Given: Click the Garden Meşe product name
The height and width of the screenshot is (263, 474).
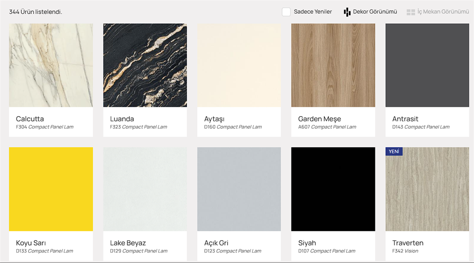Looking at the screenshot, I should [319, 119].
